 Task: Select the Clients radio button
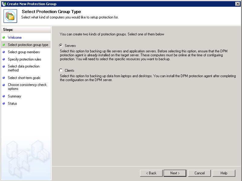pos(61,70)
